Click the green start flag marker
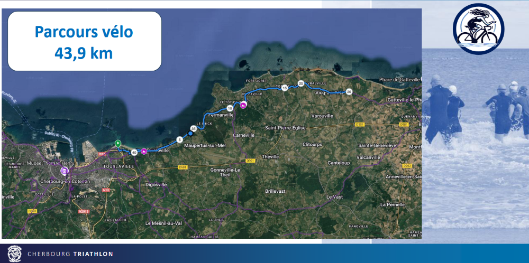 [x=118, y=144]
